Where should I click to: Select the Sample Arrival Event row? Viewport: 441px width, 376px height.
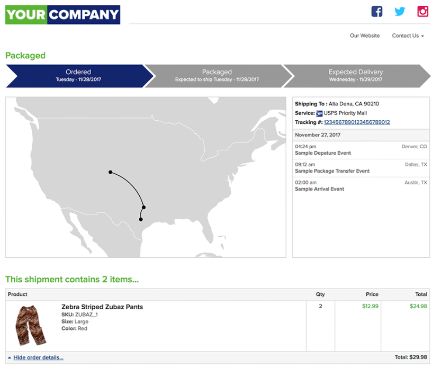pyautogui.click(x=361, y=186)
